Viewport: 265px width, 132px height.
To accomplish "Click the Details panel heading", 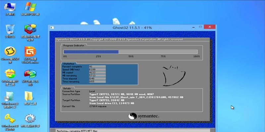I will (x=67, y=88).
